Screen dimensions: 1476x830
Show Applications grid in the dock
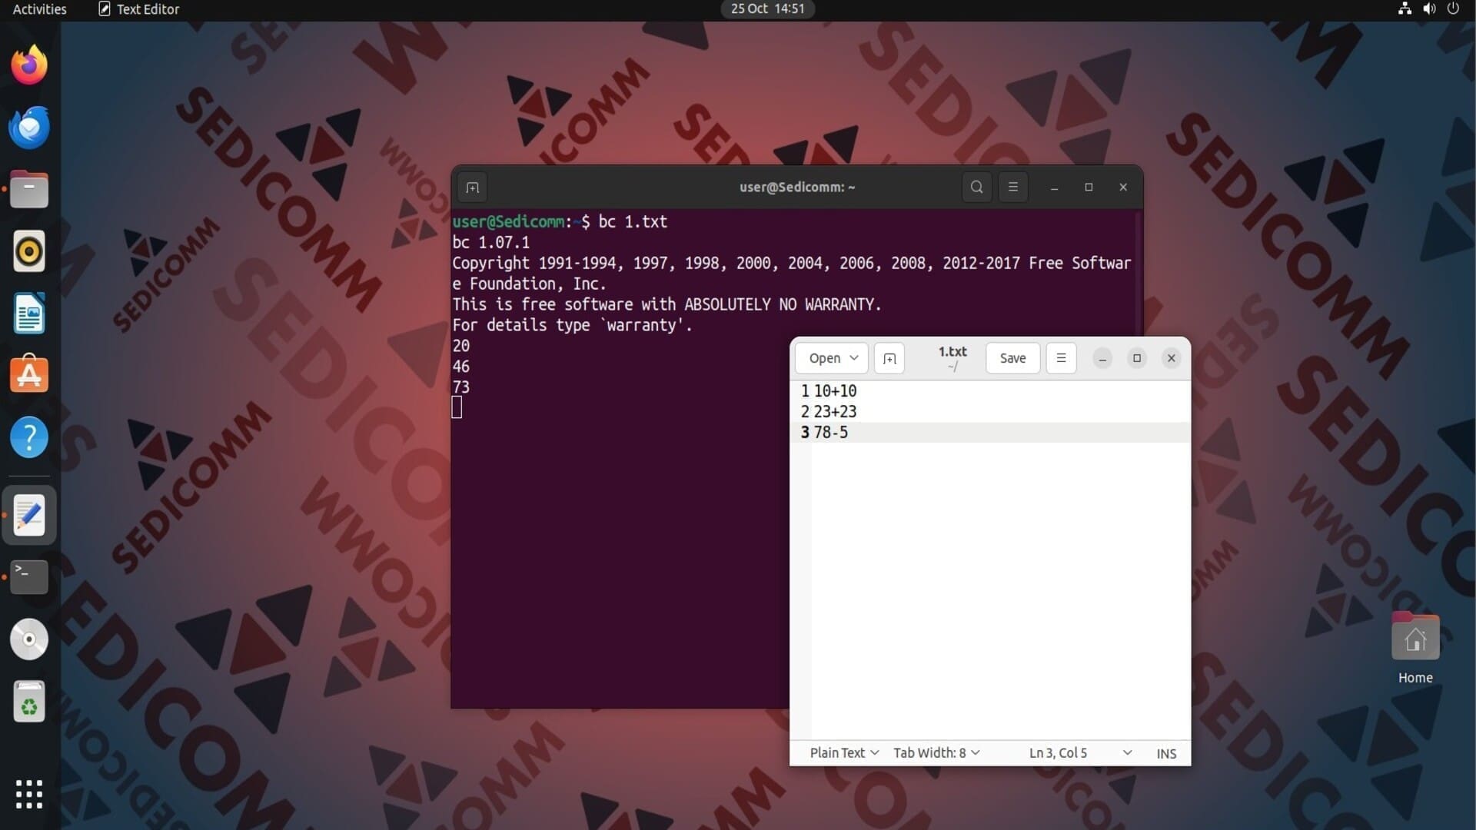[x=29, y=794]
